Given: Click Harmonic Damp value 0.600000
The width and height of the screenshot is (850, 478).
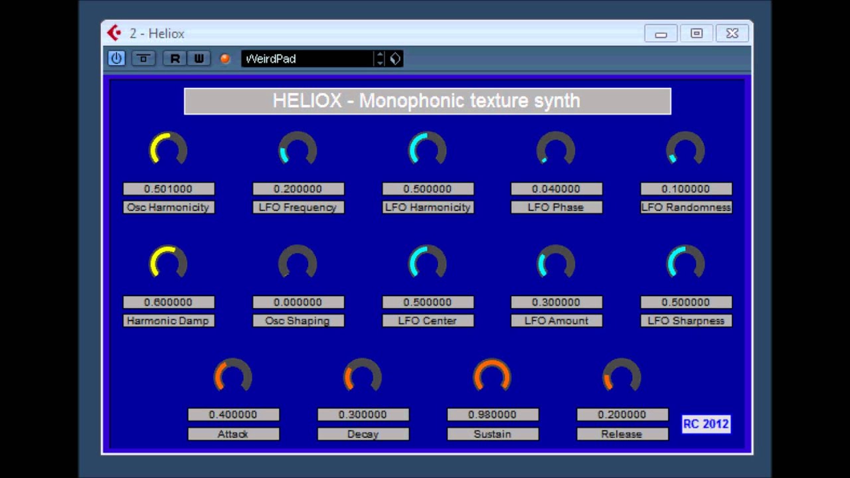Looking at the screenshot, I should point(169,302).
